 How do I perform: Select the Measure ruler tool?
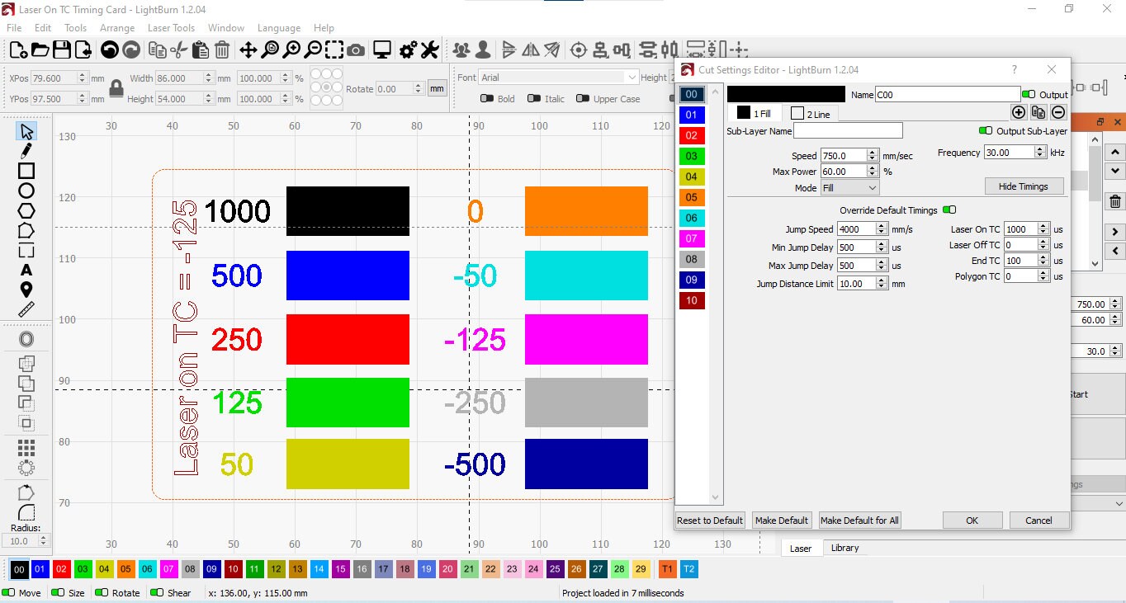click(x=26, y=309)
